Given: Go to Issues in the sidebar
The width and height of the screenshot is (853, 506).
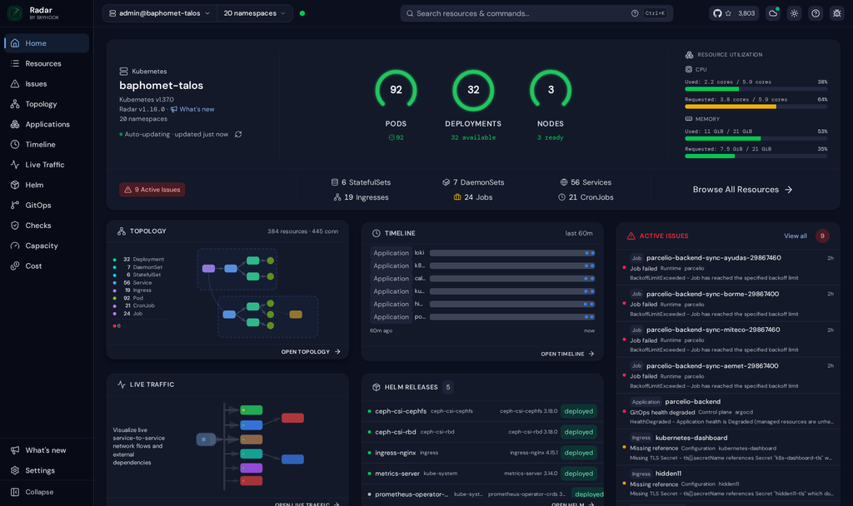Looking at the screenshot, I should point(47,84).
